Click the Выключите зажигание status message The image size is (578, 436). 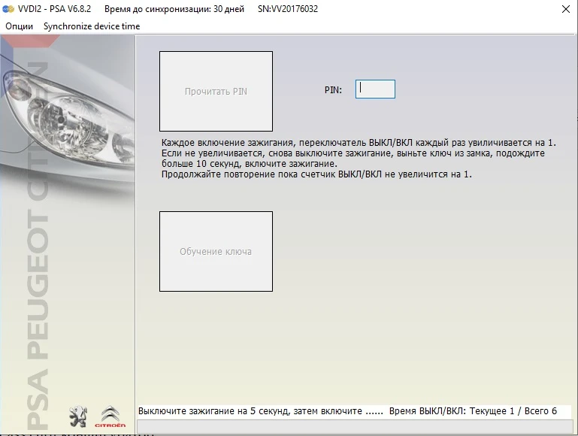click(261, 411)
